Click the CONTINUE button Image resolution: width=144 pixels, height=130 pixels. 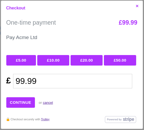[x=20, y=102]
